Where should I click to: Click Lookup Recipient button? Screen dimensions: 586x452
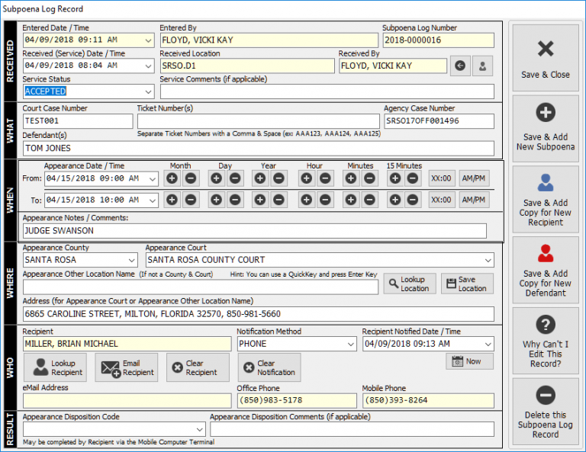click(x=55, y=367)
